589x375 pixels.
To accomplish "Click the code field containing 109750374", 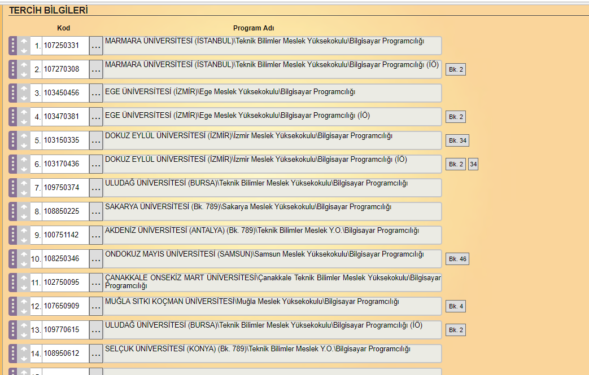I will (65, 188).
